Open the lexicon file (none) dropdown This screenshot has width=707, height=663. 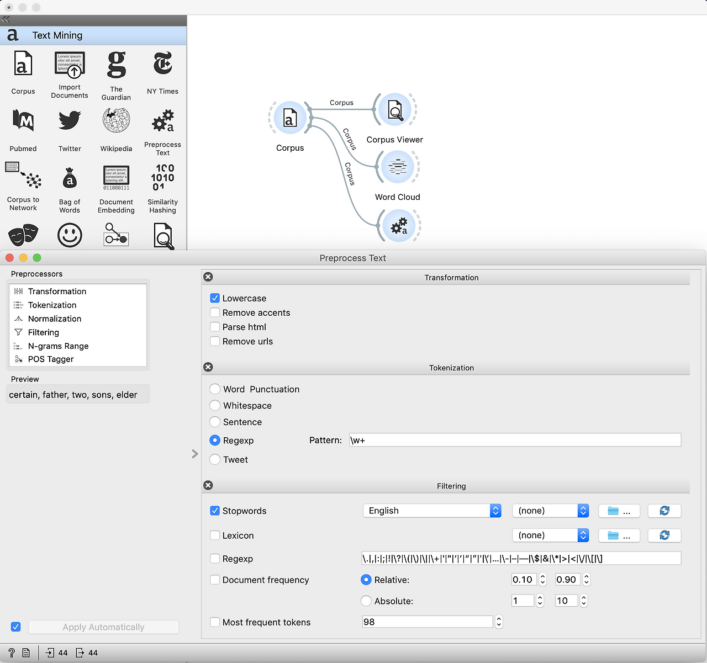(x=551, y=535)
